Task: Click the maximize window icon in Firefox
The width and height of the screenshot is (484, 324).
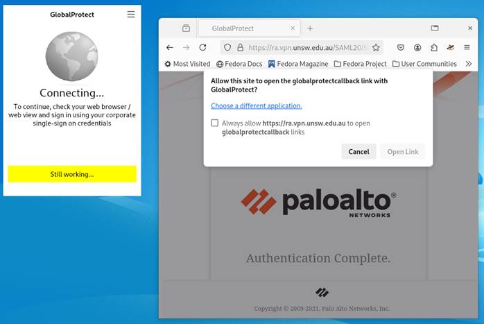Action: [435, 28]
